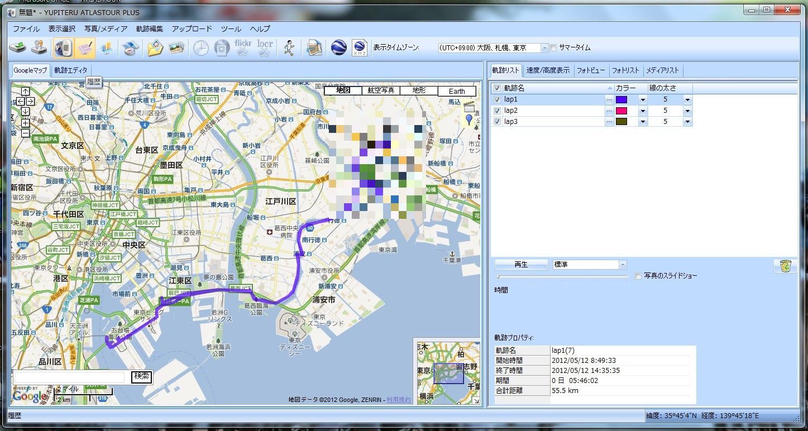Click the drive import icon with green arrow

(18, 48)
